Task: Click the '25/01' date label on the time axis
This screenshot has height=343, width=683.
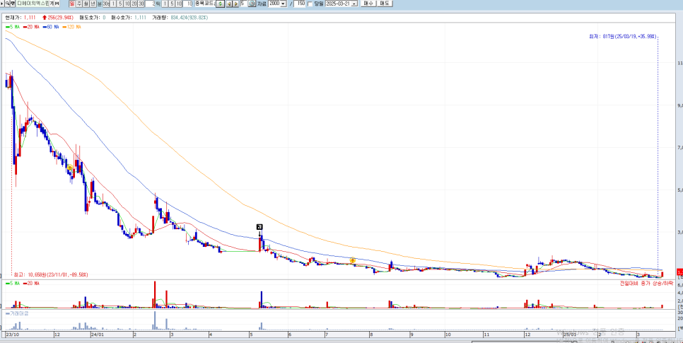Action: click(x=570, y=335)
